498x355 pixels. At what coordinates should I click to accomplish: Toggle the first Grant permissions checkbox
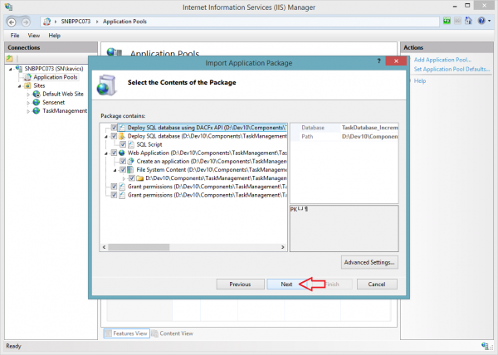coord(114,187)
